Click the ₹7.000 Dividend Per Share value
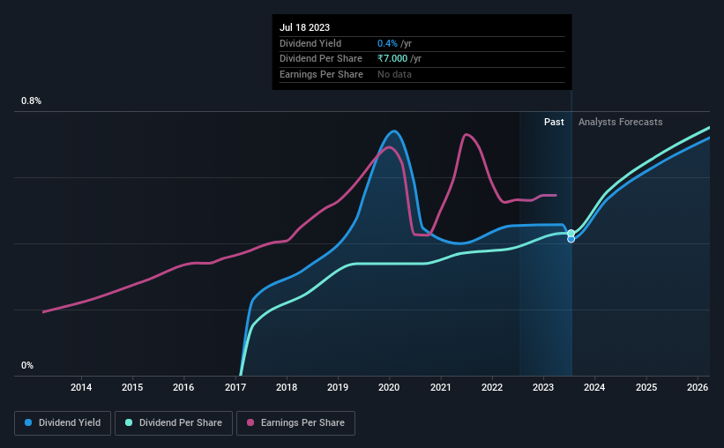Viewport: 724px width, 448px height. pos(392,59)
